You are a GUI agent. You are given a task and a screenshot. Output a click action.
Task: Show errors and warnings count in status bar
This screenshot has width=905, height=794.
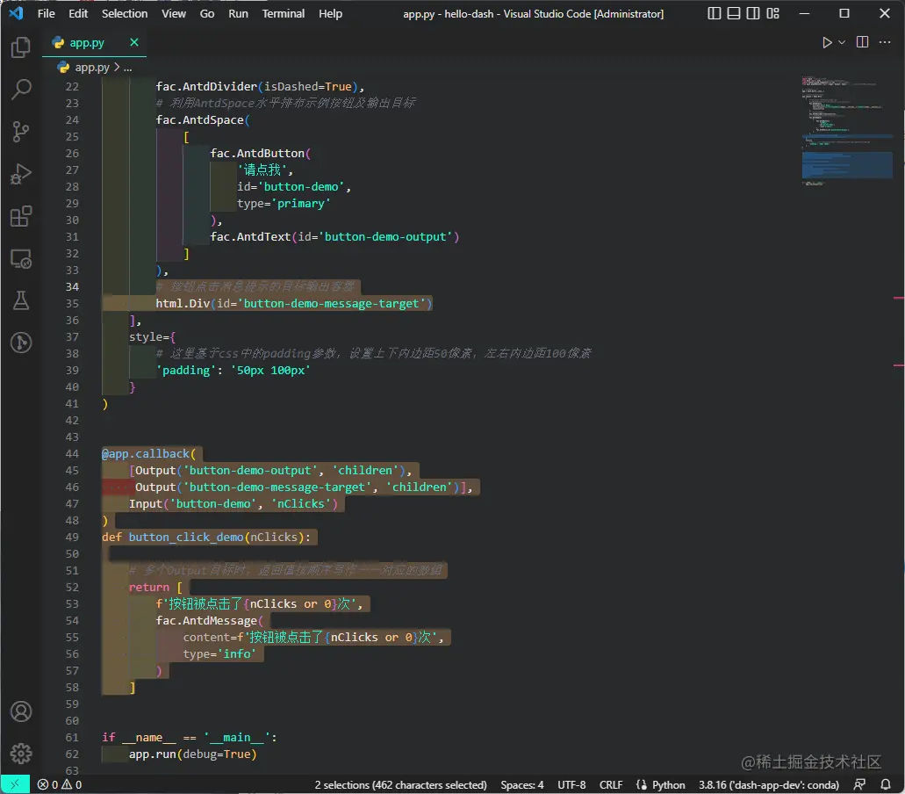coord(60,784)
